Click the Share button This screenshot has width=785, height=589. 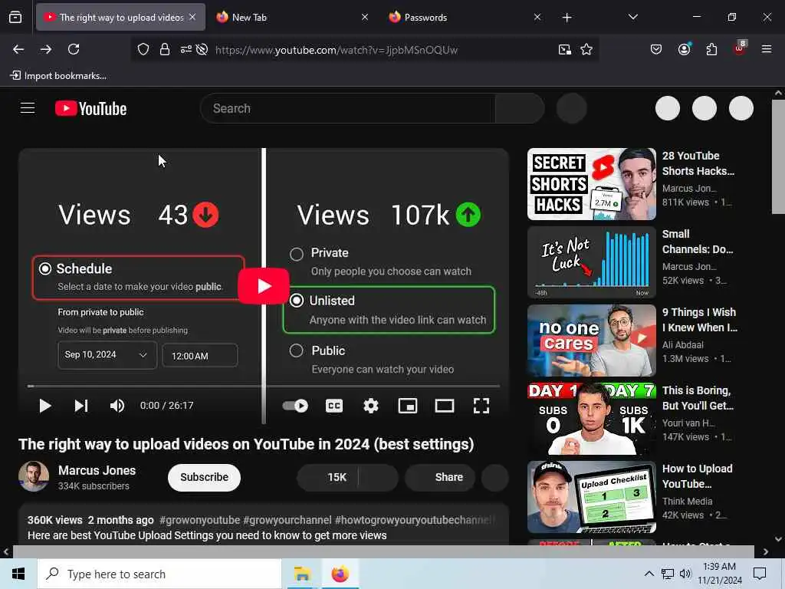tap(440, 477)
